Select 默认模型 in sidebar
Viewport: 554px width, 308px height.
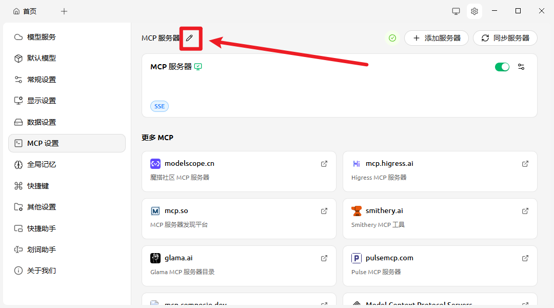67,59
